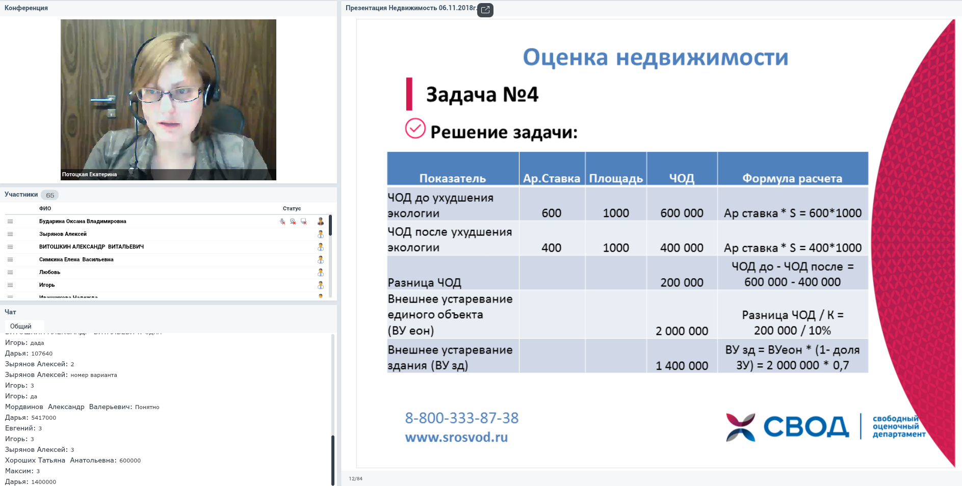Open row menu handle for Игорь
Screen dimensions: 962x486
coord(10,285)
